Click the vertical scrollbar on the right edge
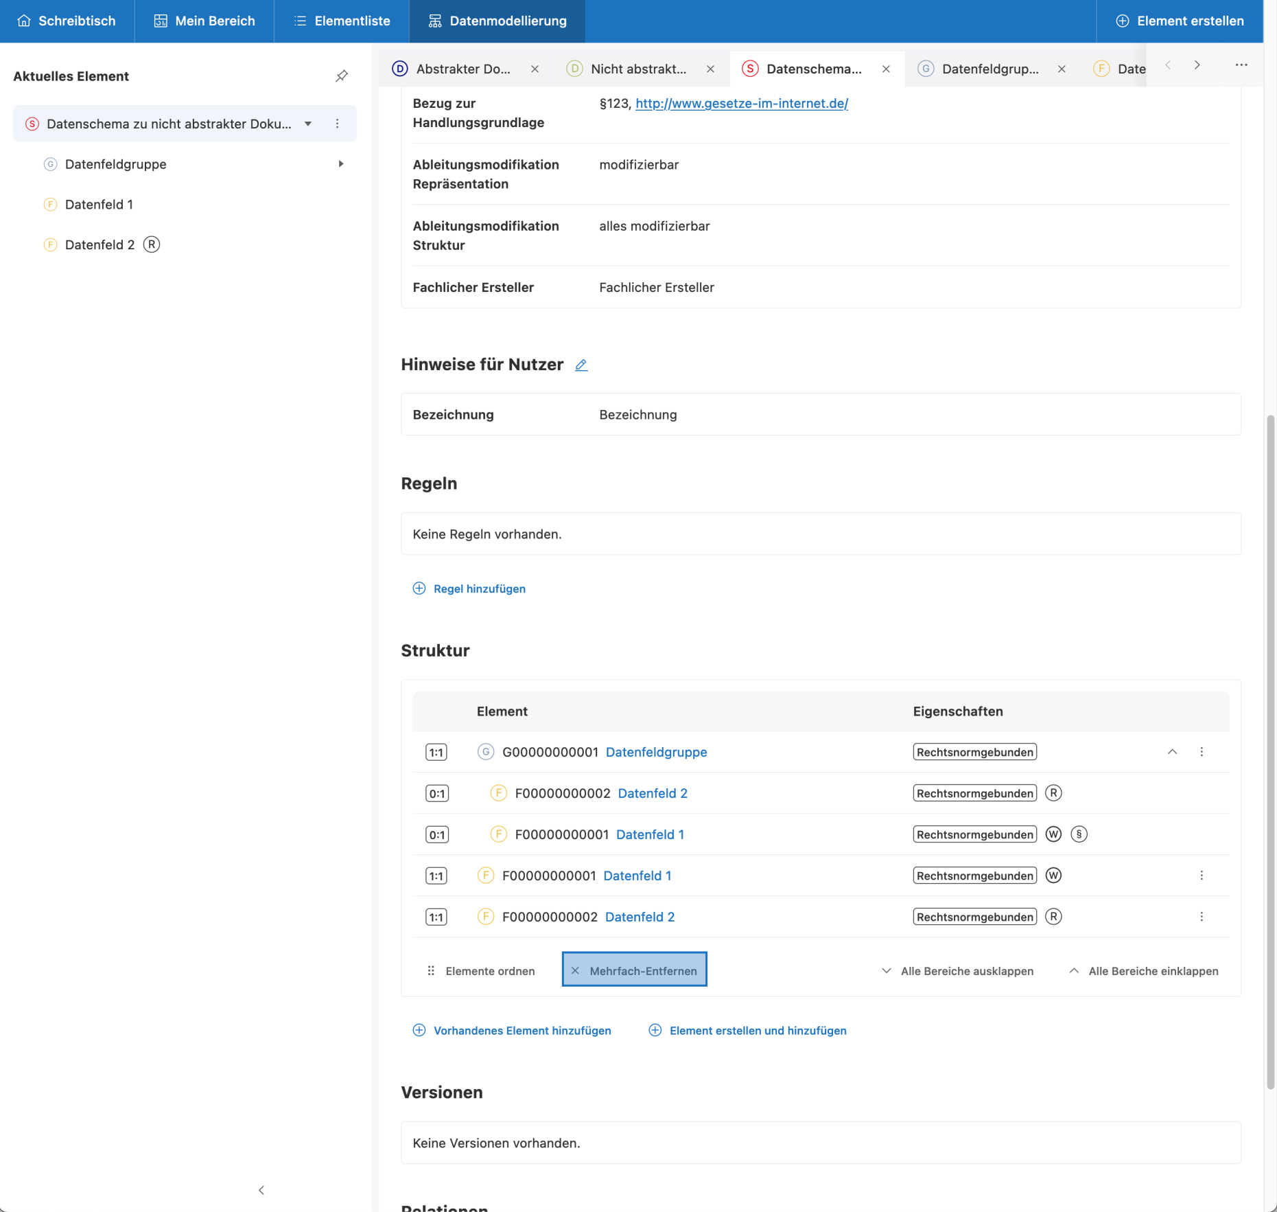 pyautogui.click(x=1270, y=751)
